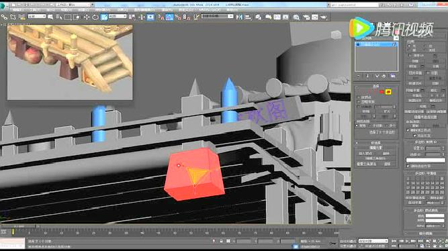
Task: Select the Polygon sub-object level icon
Action: click(382, 92)
